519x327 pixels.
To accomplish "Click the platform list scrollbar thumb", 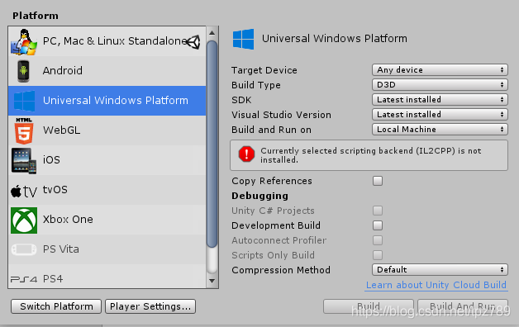I will (x=212, y=144).
